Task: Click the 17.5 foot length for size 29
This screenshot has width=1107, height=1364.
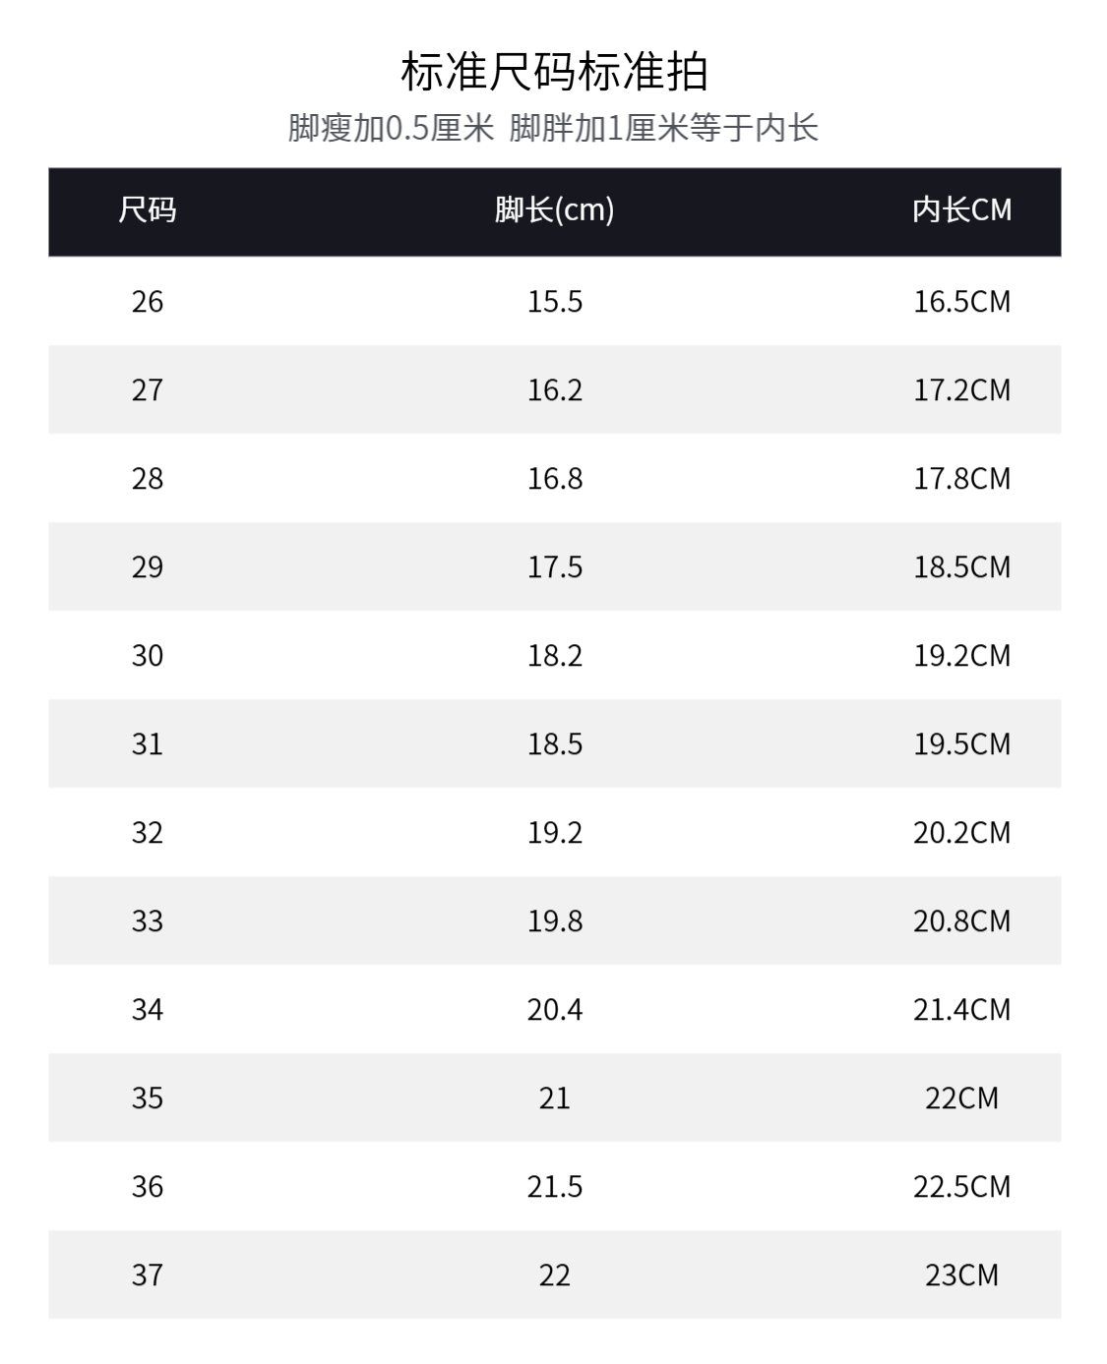Action: tap(554, 566)
